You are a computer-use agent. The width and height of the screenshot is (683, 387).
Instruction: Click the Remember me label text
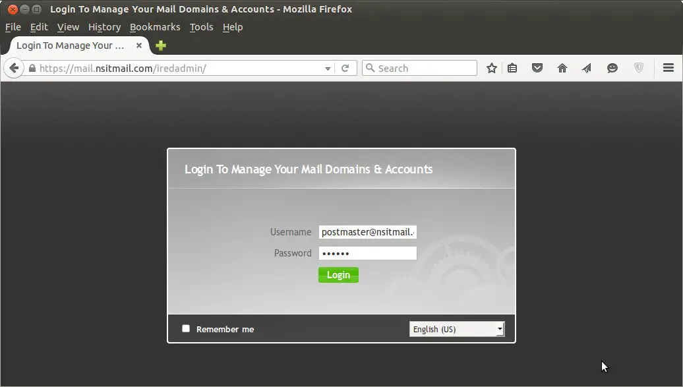click(225, 330)
